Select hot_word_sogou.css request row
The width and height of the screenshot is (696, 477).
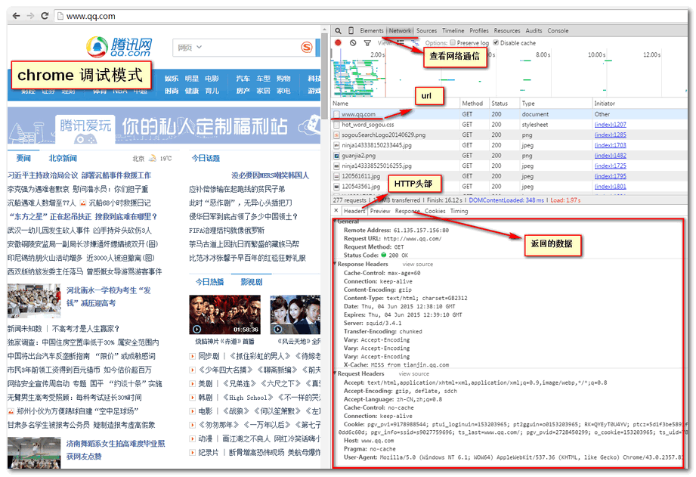click(509, 125)
